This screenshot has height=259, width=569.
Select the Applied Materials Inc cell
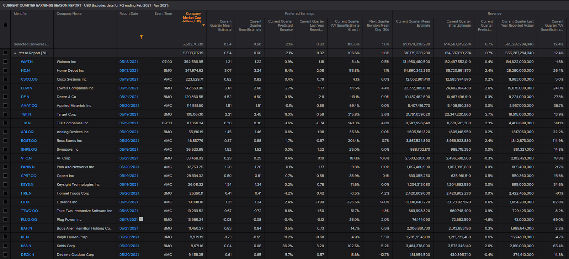[74, 106]
